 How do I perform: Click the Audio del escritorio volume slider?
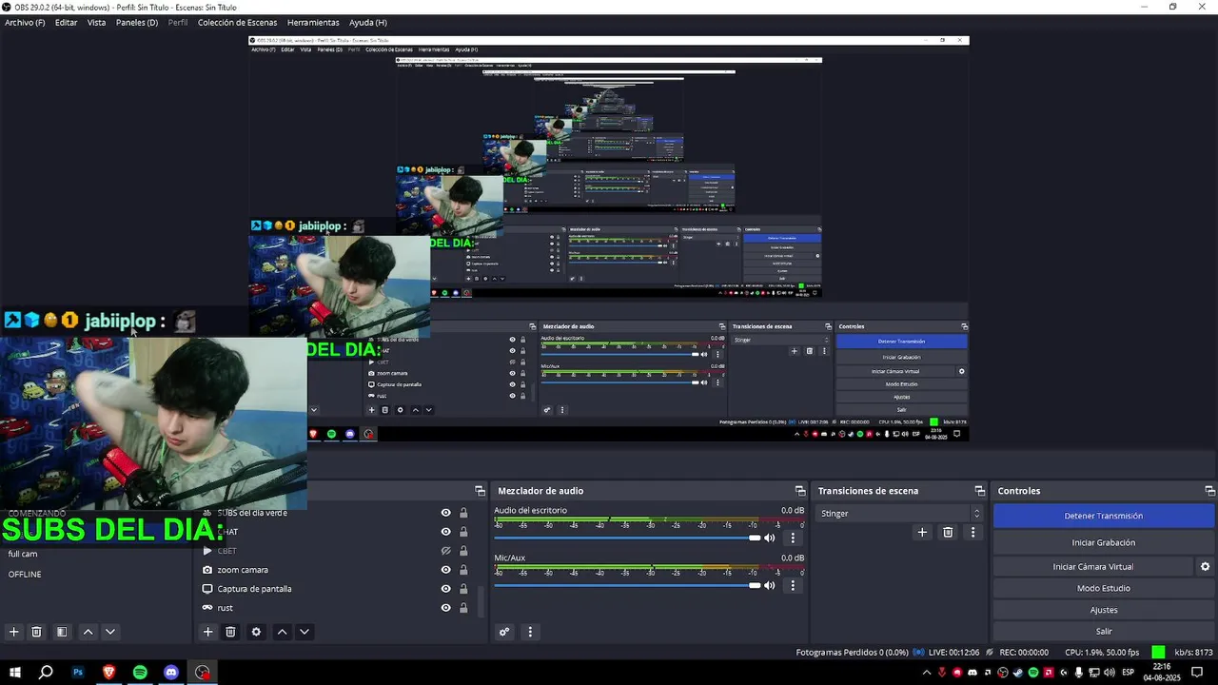click(x=627, y=538)
